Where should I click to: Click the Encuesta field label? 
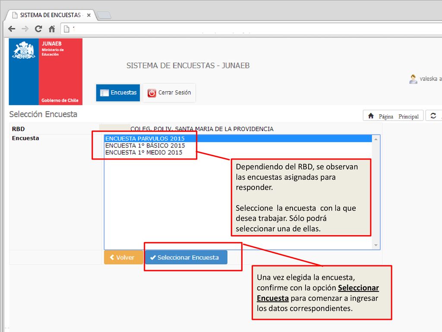tap(25, 138)
